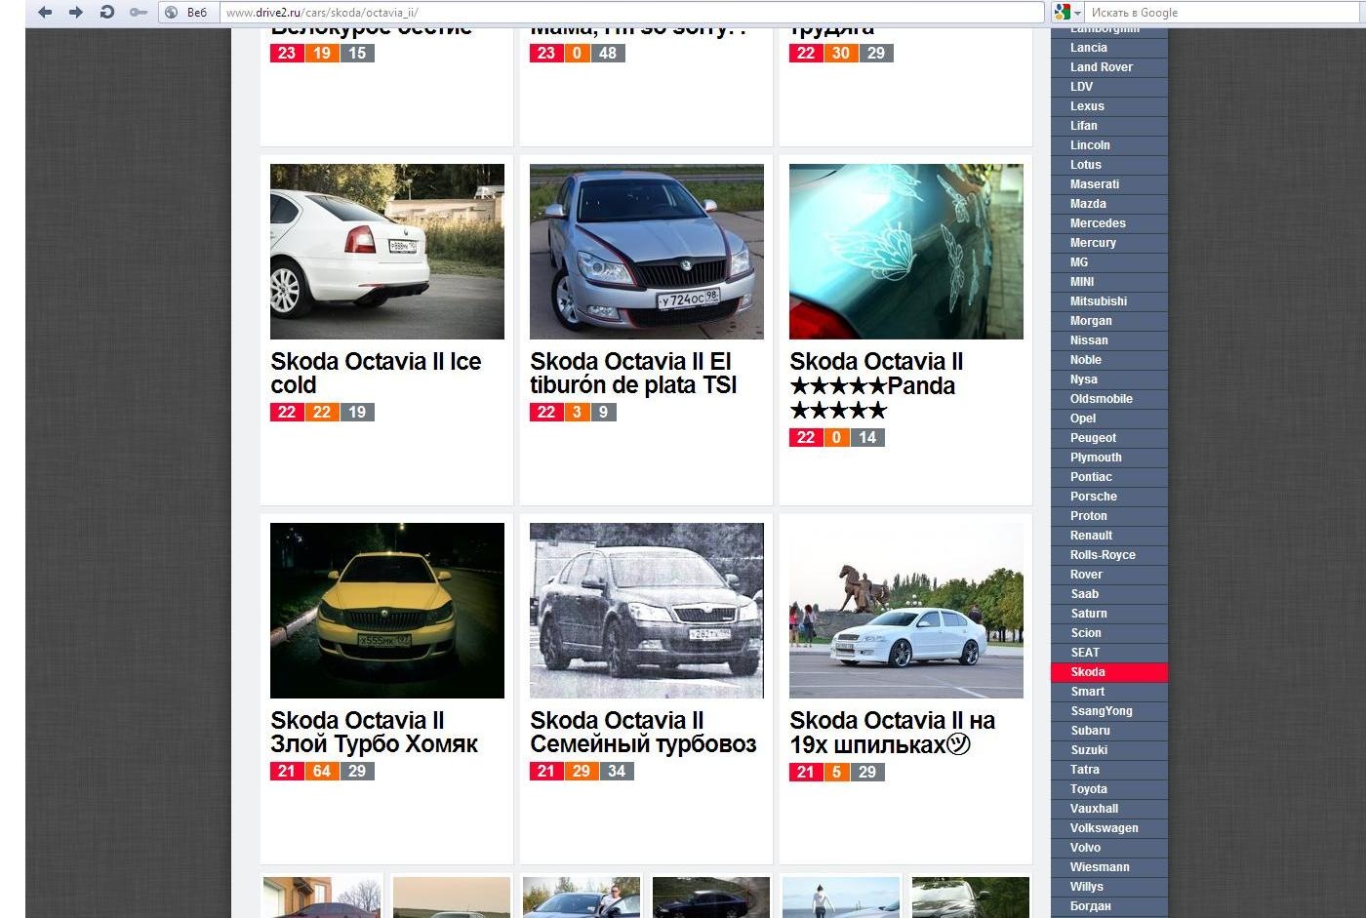The image size is (1366, 918).
Task: Open the Lifan brand entry
Action: pos(1109,126)
